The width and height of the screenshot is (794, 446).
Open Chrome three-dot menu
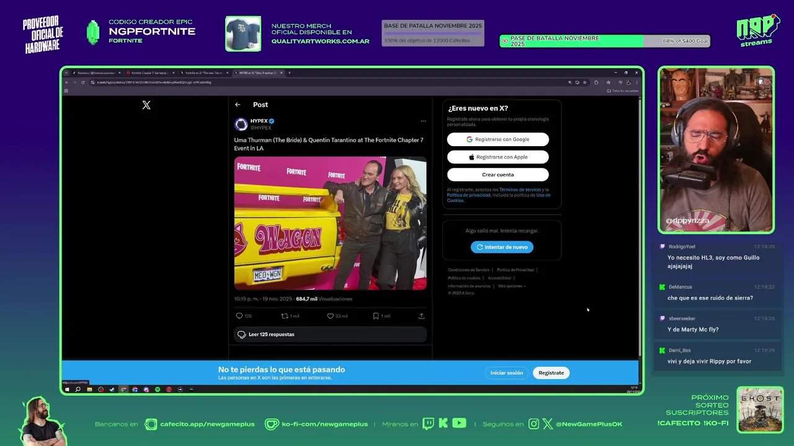[x=636, y=82]
